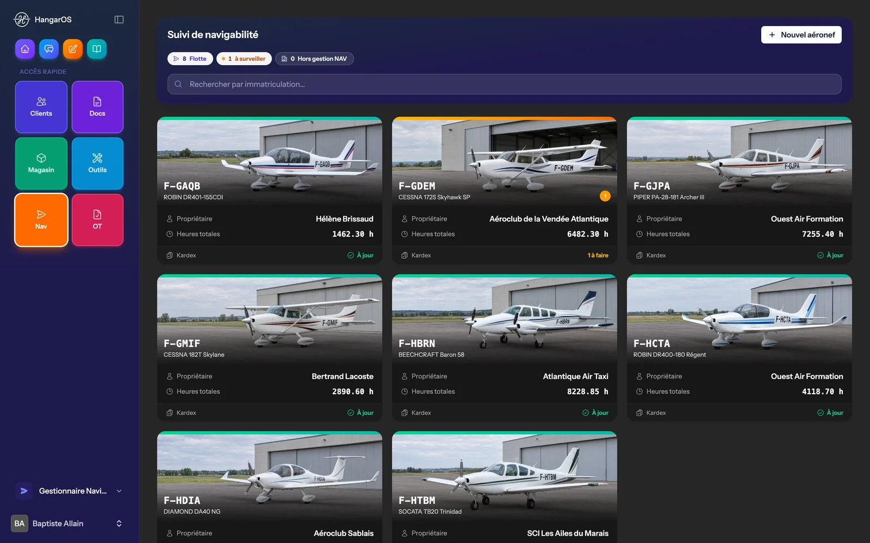The image size is (870, 543).
Task: Click the Heures totales clock icon on F-GDEM
Action: click(x=405, y=234)
